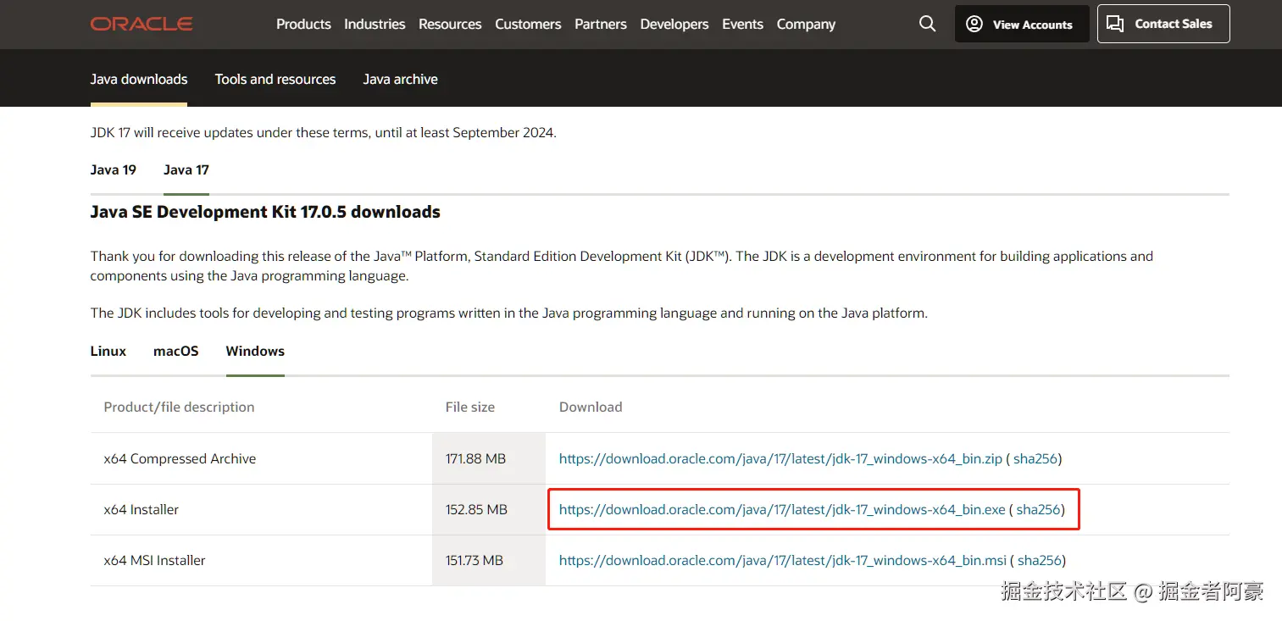Open the search magnifier icon
The image size is (1282, 621).
pos(928,24)
